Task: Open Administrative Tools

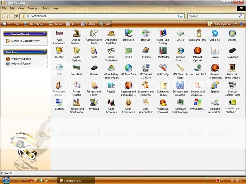Action: pos(94,37)
